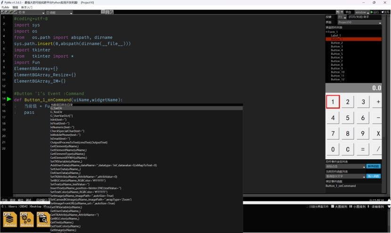
Task: Click the fourth toolbar icon before class dropdown
Action: 16,12
